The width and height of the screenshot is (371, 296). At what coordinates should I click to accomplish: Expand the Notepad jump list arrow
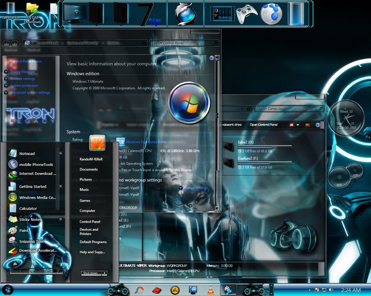pyautogui.click(x=61, y=153)
